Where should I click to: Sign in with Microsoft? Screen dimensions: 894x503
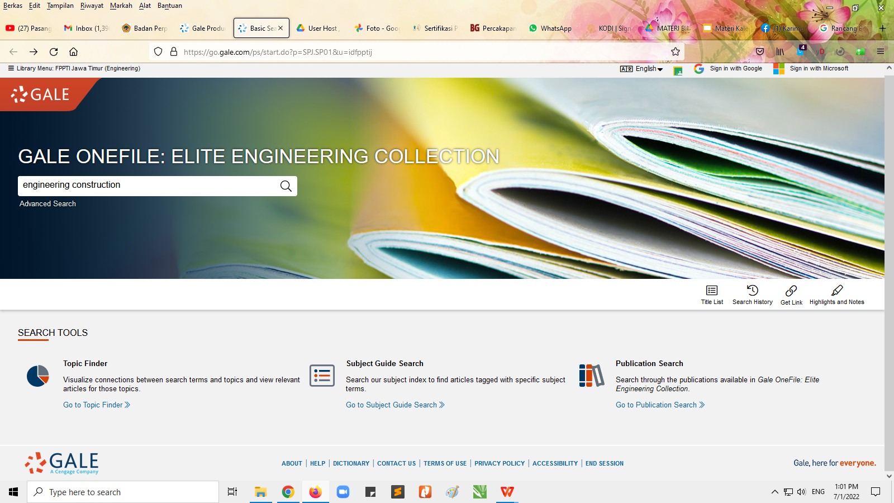(x=811, y=69)
